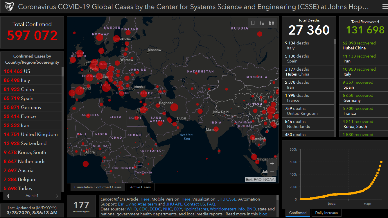
Task: Switch to Active Cases map tab
Action: (140, 187)
